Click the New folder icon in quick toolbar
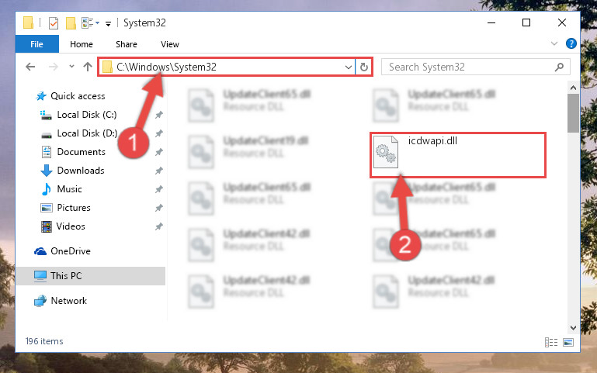Viewport: 597px width, 373px height. tap(71, 23)
